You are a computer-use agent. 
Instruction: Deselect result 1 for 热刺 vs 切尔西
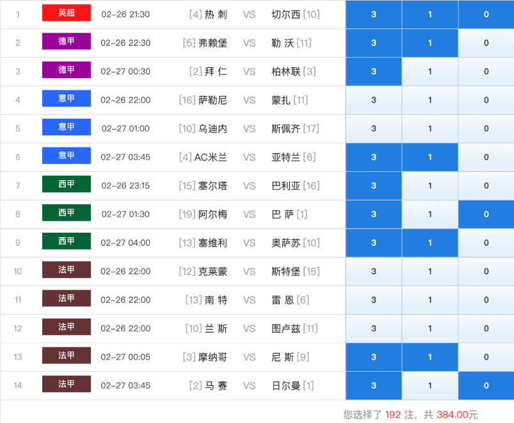tap(430, 14)
